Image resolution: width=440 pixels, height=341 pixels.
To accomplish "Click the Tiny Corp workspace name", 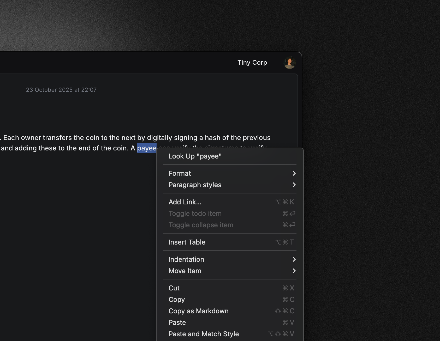I will (x=252, y=63).
